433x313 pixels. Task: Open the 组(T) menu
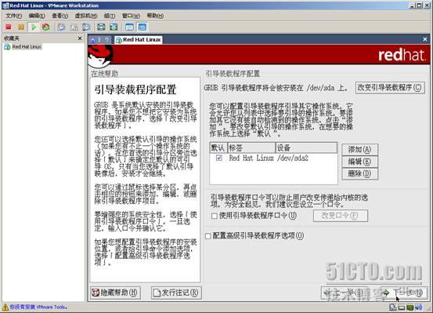pos(110,16)
